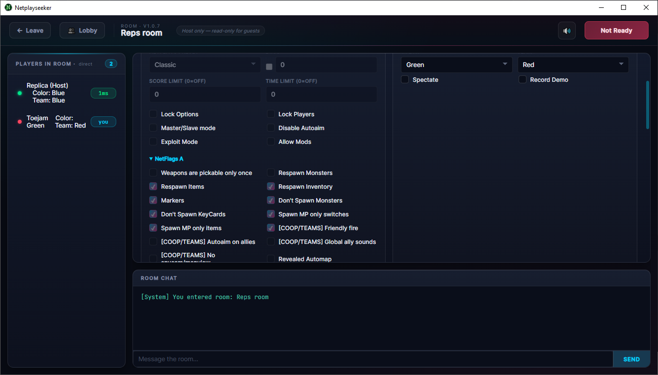Click the settings panel scrollbar
This screenshot has width=658, height=375.
tap(648, 105)
